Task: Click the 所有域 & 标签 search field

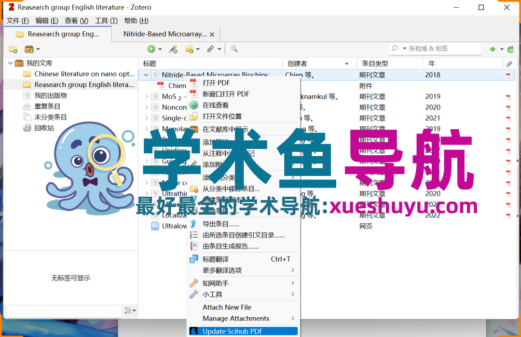Action: click(x=435, y=49)
